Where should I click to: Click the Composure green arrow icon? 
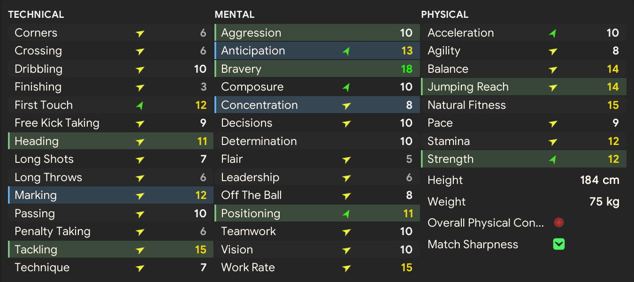click(346, 87)
